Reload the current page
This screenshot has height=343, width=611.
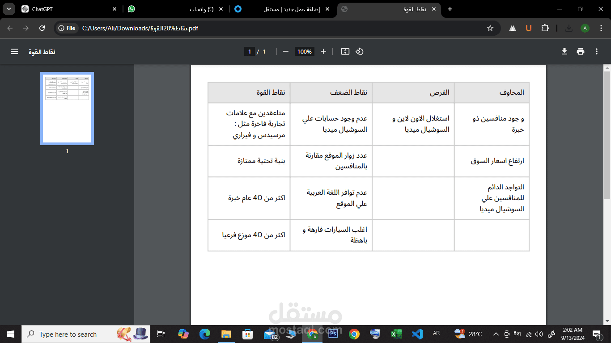click(42, 28)
